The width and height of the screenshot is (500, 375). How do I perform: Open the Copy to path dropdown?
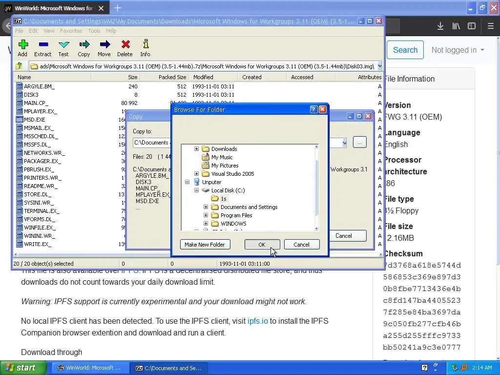344,143
